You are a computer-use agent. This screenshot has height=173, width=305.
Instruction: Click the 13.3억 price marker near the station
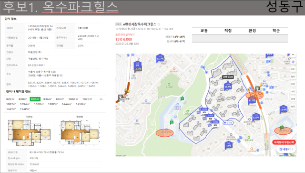pyautogui.click(x=252, y=100)
